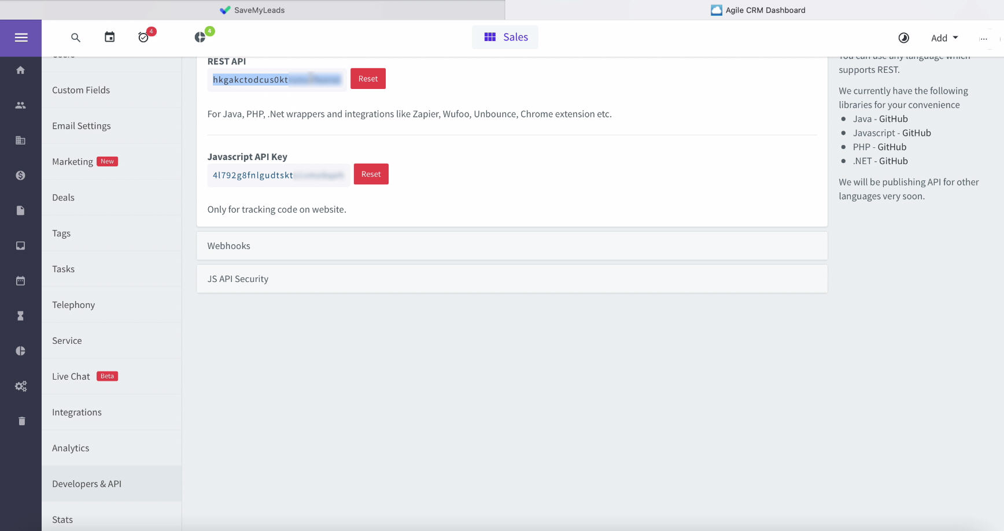This screenshot has height=531, width=1004.
Task: Open Tasks settings
Action: (112, 269)
